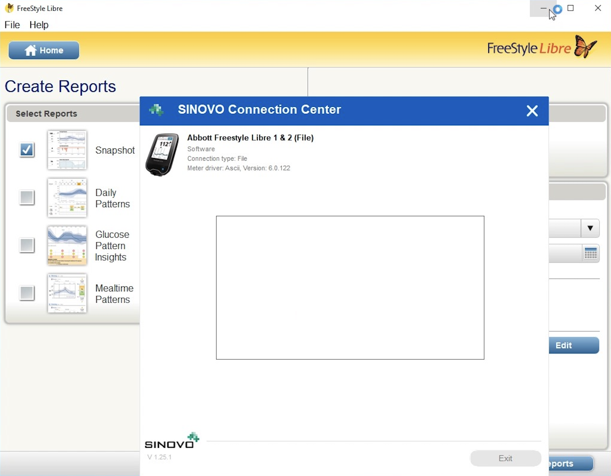Click the 'Create Reports' heading

click(x=60, y=86)
